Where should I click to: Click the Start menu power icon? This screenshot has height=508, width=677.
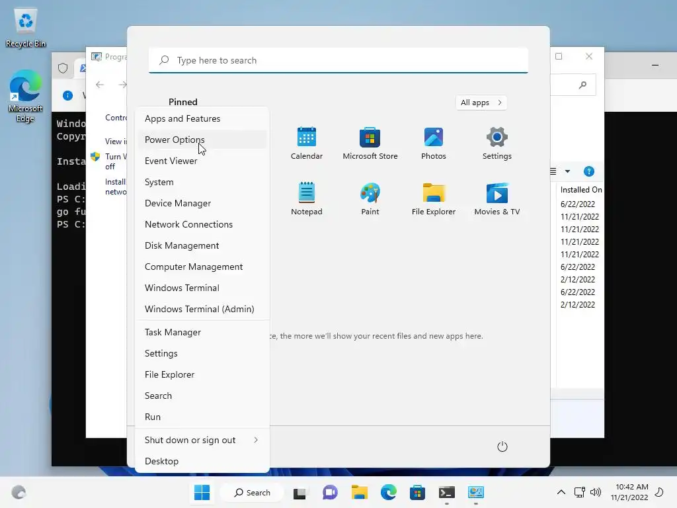[502, 446]
